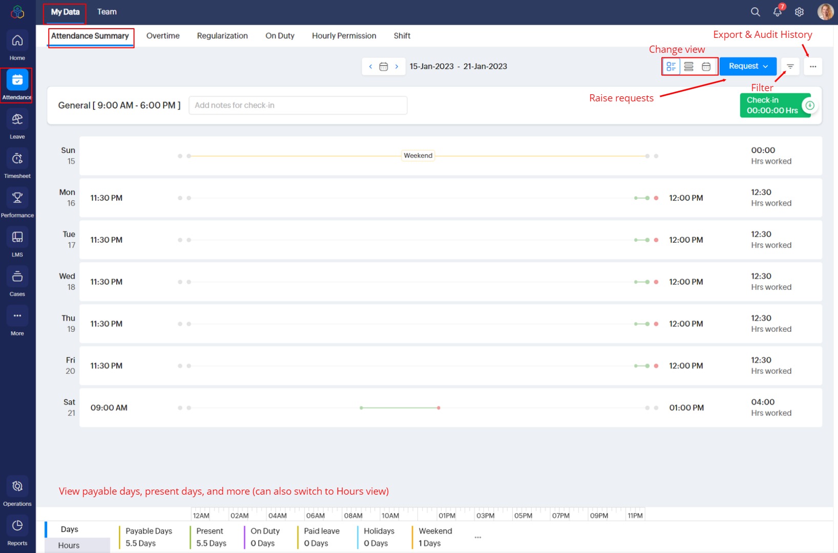Switch to the Regularization tab
This screenshot has width=838, height=553.
[x=222, y=36]
